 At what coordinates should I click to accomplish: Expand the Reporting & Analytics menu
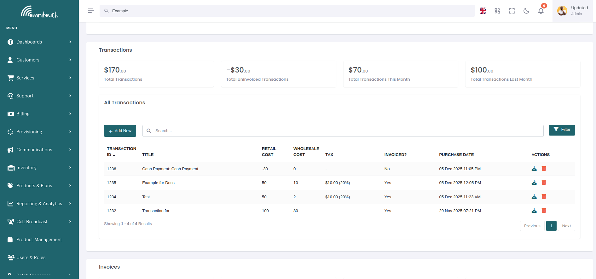[x=39, y=204]
